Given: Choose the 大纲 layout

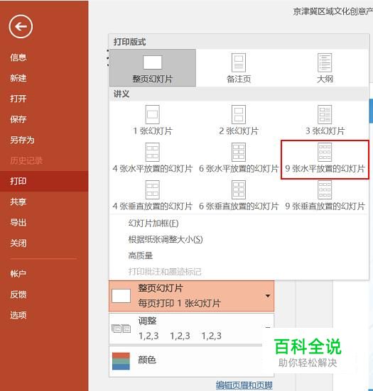Looking at the screenshot, I should (x=325, y=68).
